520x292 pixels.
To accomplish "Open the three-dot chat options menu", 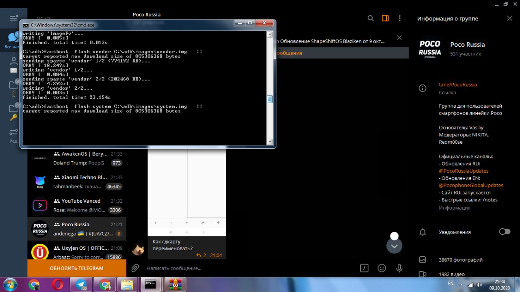I will tap(400, 18).
